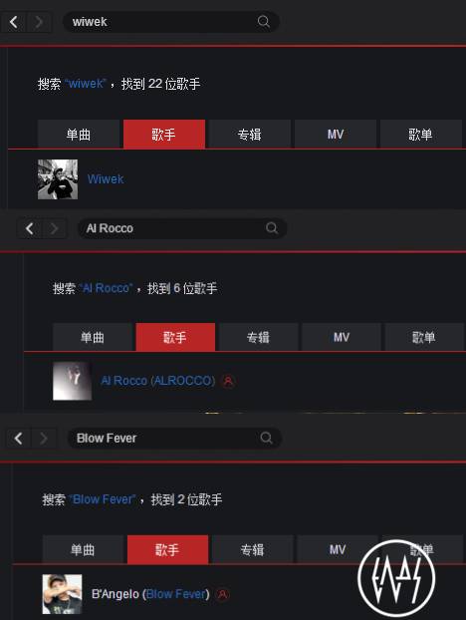
Task: Open the Al Rocco (ALROCCO) artist link
Action: (x=158, y=381)
